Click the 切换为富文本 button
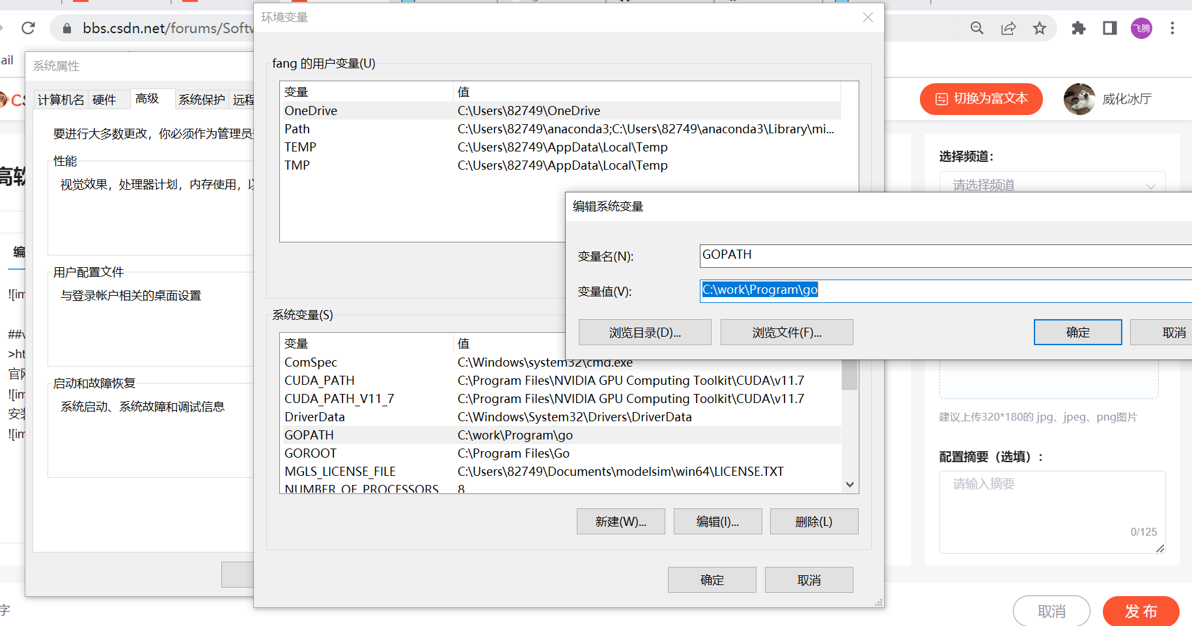Screen dimensions: 1192x626 pyautogui.click(x=981, y=99)
